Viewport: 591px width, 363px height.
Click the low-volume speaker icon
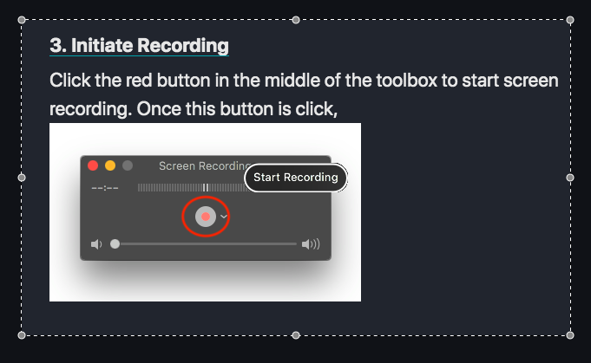click(x=96, y=244)
